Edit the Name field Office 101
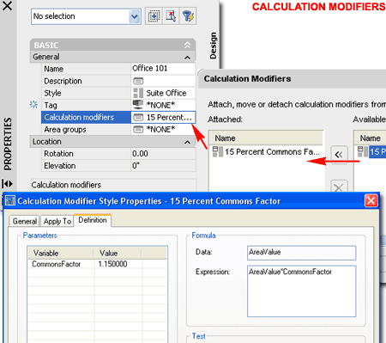 tap(163, 69)
